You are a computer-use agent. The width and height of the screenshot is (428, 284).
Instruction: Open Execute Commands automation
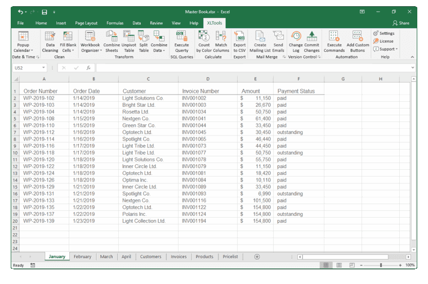point(334,42)
